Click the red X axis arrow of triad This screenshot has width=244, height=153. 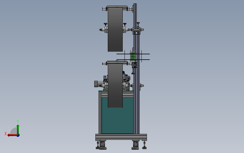point(12,135)
